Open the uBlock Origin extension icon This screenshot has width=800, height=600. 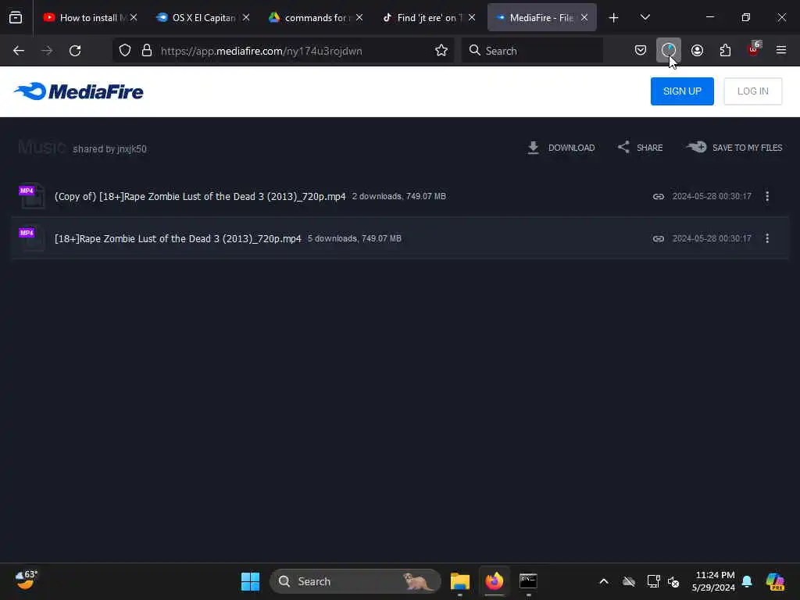coord(754,49)
